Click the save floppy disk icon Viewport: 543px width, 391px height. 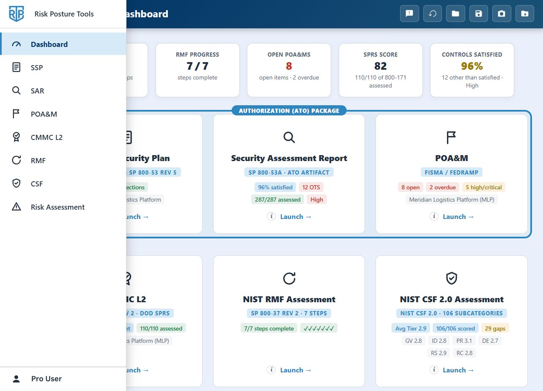tap(479, 14)
